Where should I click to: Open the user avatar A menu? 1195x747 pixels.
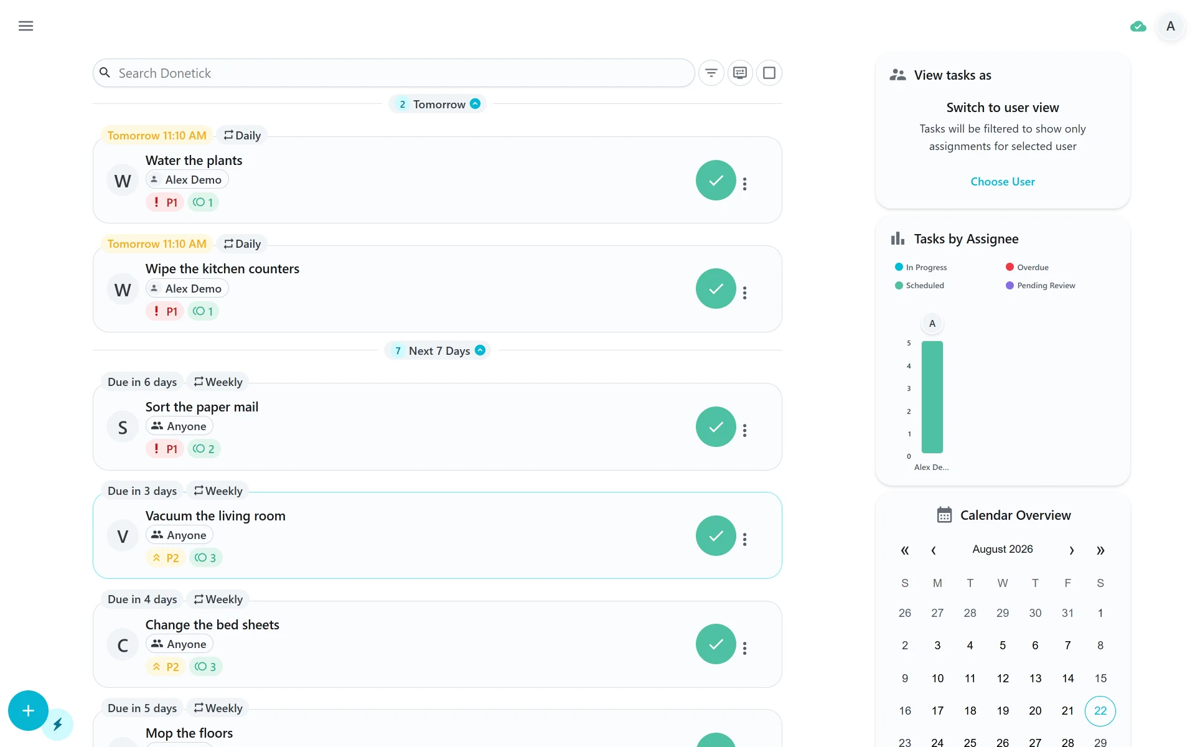click(1170, 26)
